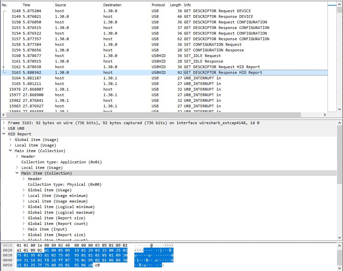Select packet 3148 GET DESCRIPTOR Request DEVICE
This screenshot has height=271, width=343.
point(164,11)
